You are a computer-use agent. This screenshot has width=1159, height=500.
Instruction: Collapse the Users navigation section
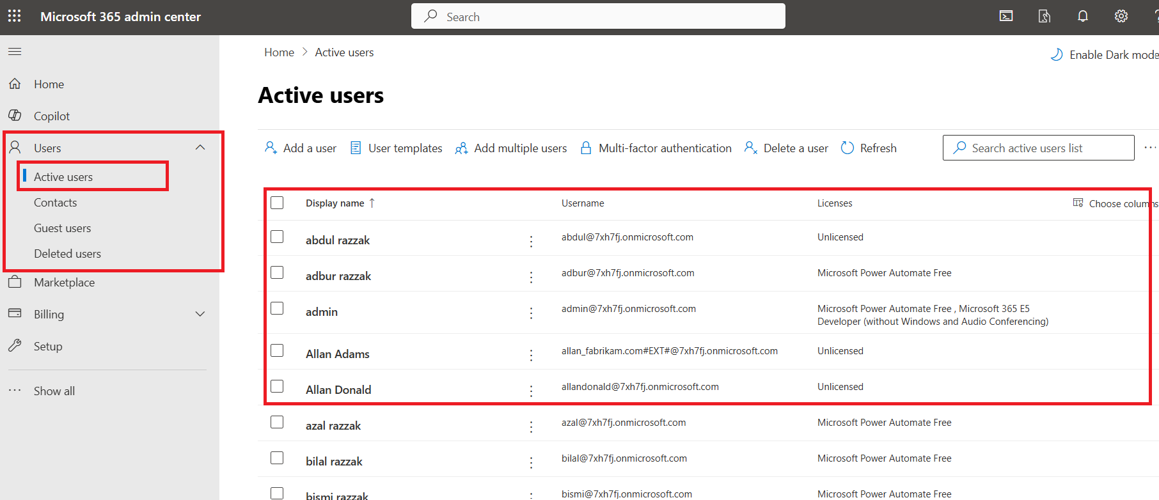(200, 148)
